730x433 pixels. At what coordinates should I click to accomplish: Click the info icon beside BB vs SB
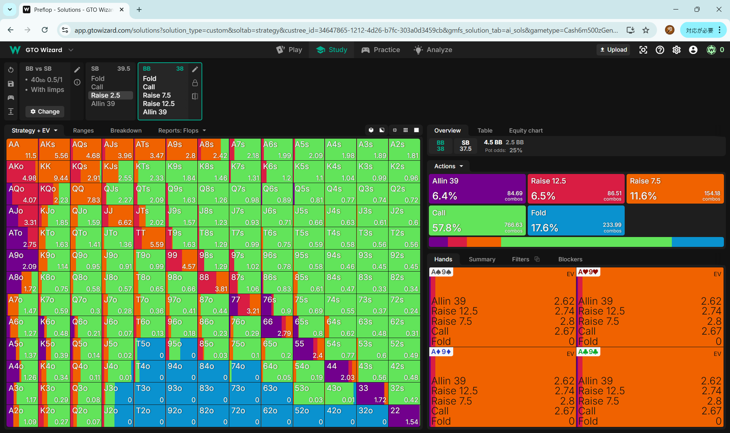pyautogui.click(x=77, y=82)
